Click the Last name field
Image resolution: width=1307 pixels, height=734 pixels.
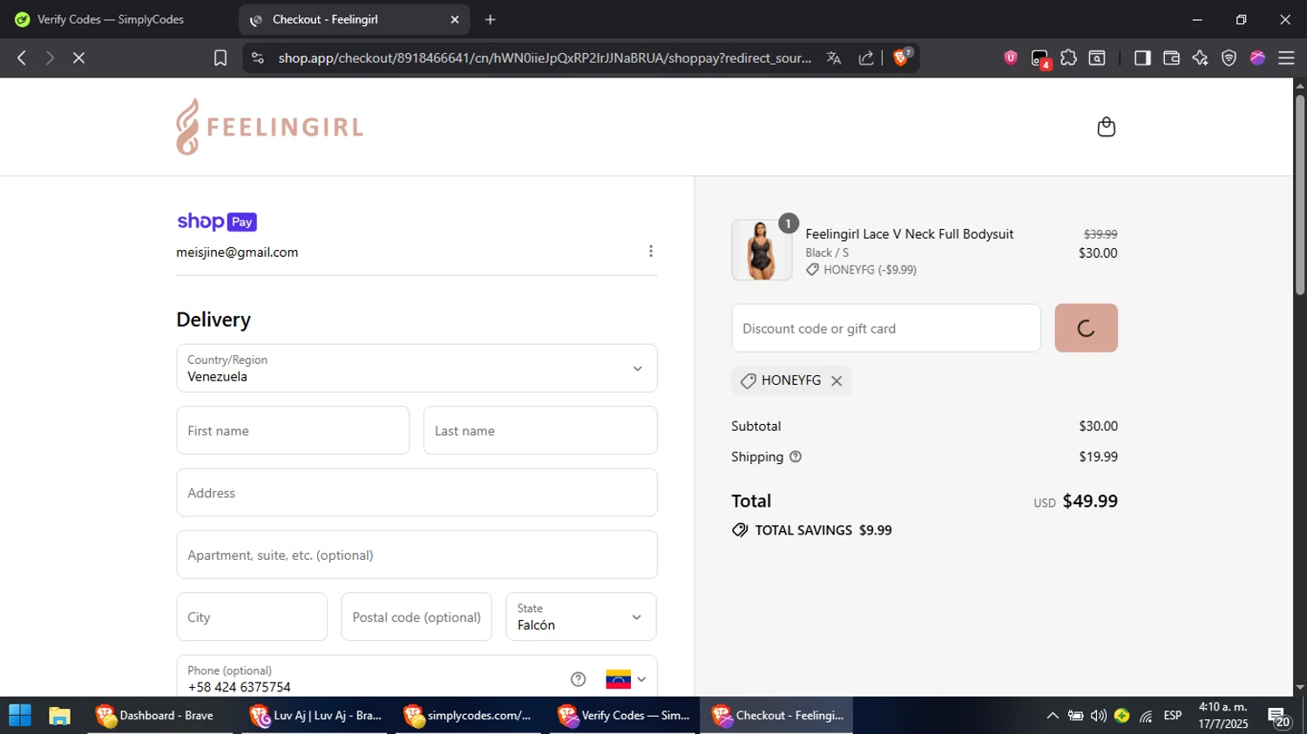540,430
